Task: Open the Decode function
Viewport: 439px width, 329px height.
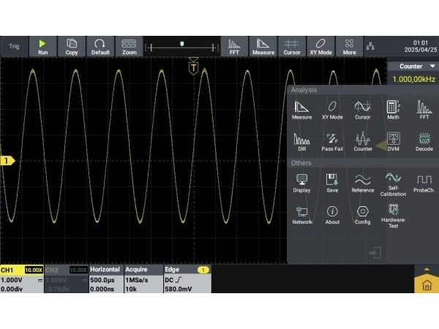Action: point(424,142)
